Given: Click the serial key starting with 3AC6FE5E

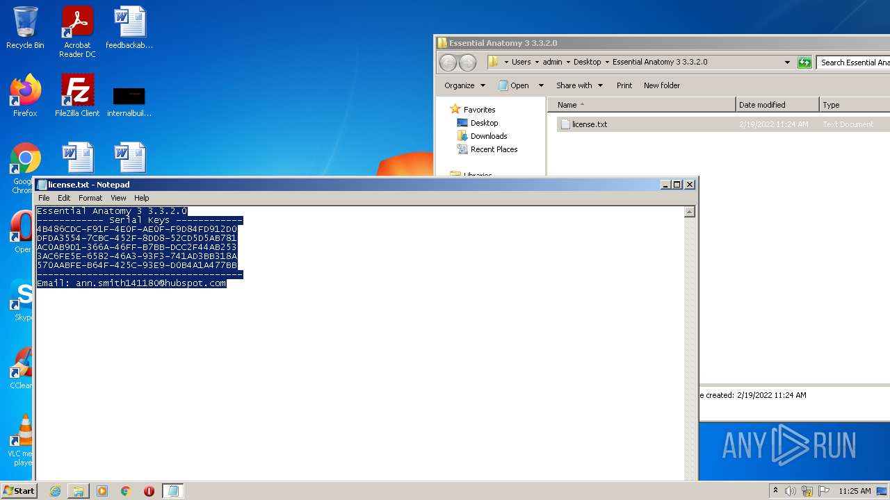Looking at the screenshot, I should click(137, 256).
